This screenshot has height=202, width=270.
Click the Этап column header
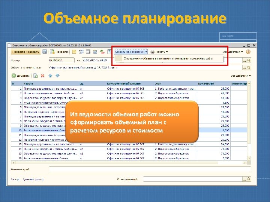(175, 84)
